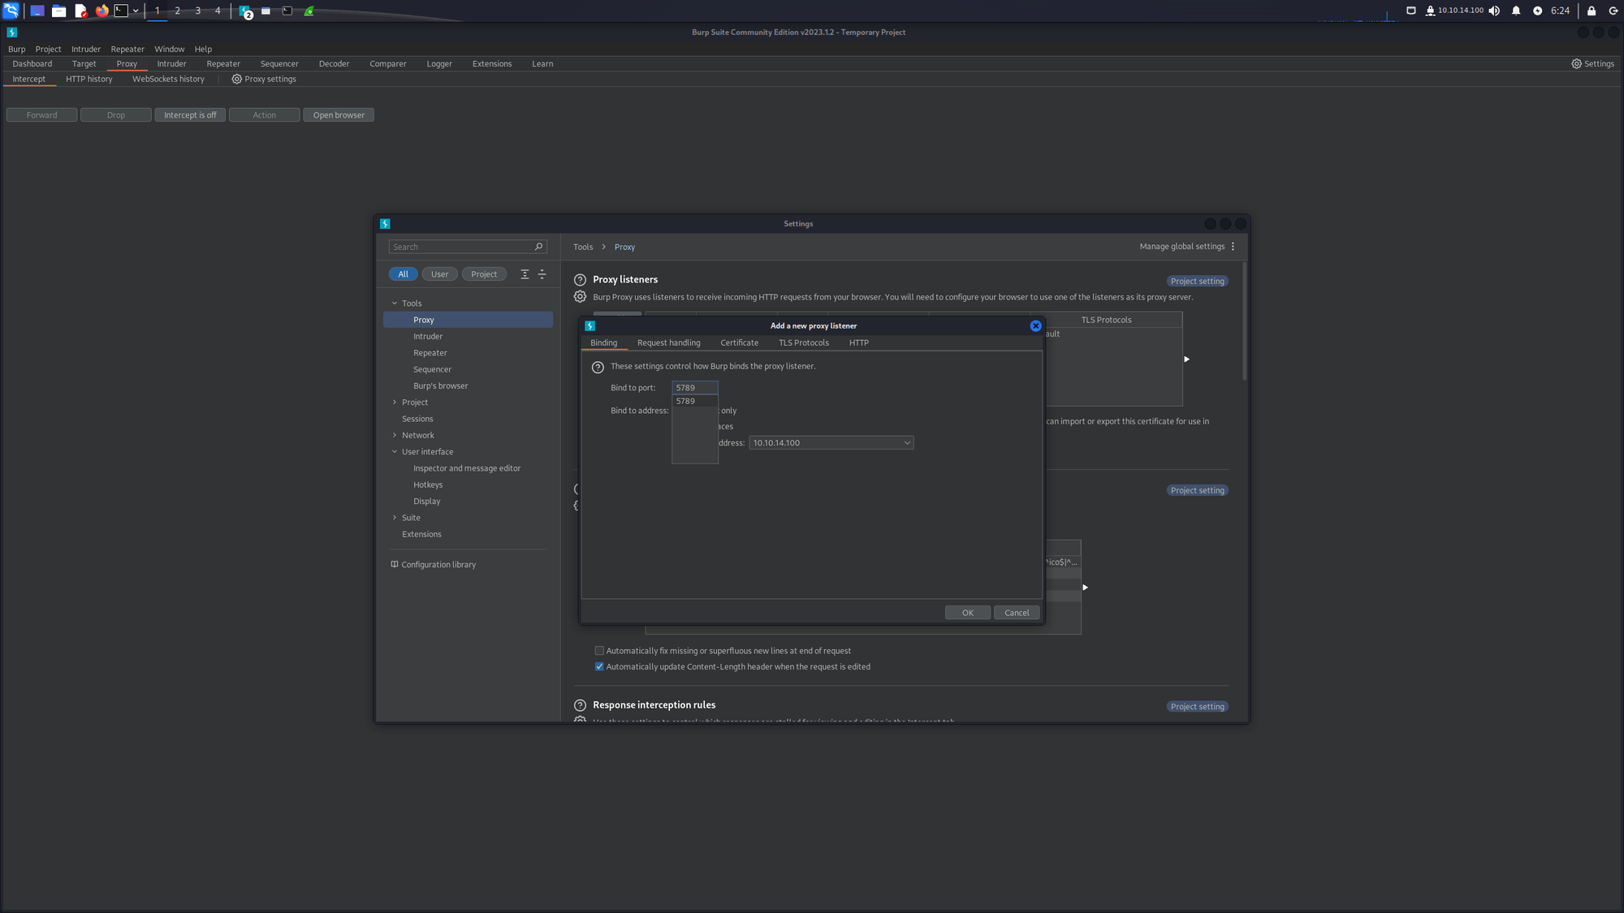Select the All settings filter
This screenshot has height=913, width=1624.
403,274
